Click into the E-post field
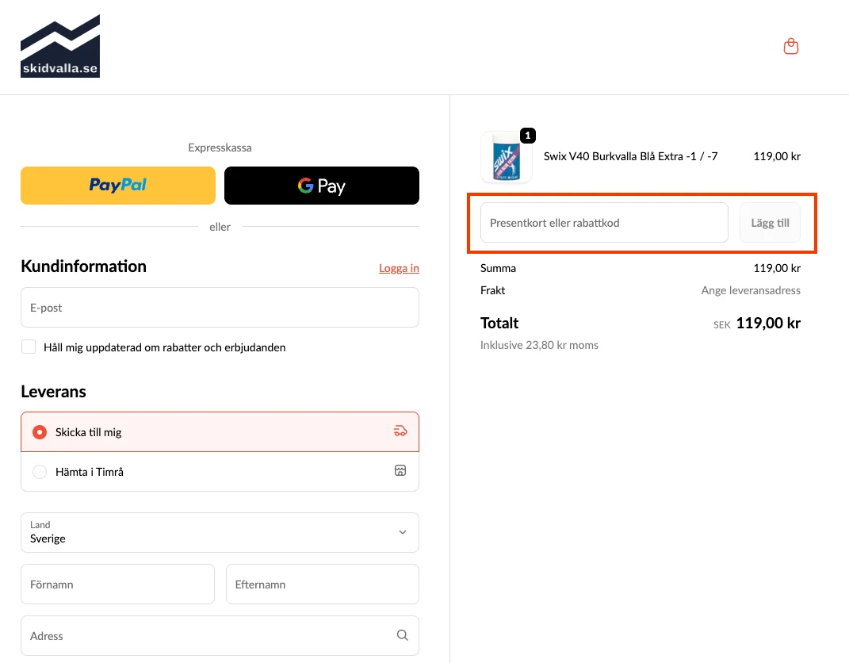 click(220, 308)
